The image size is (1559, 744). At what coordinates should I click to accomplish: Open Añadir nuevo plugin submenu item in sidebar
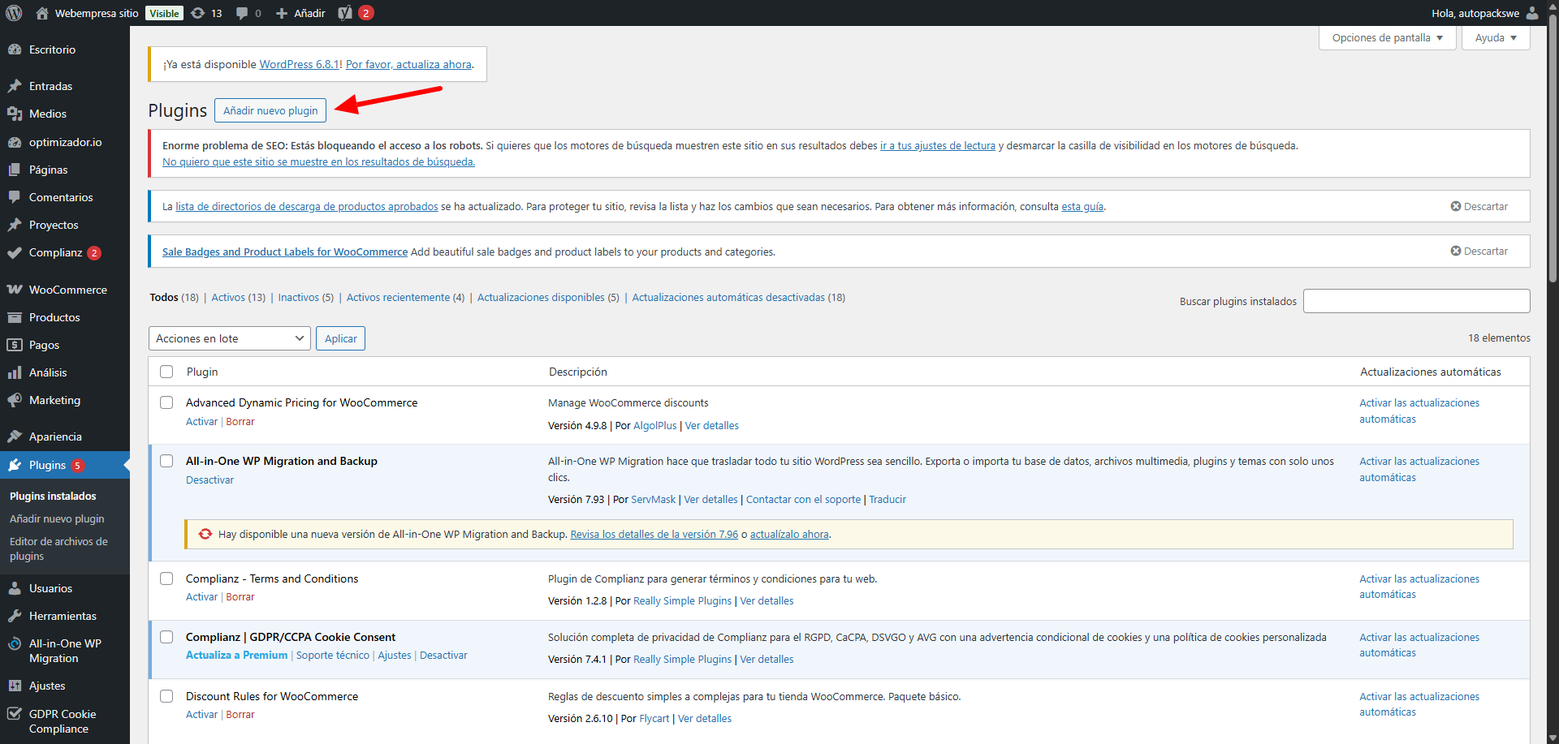click(57, 518)
